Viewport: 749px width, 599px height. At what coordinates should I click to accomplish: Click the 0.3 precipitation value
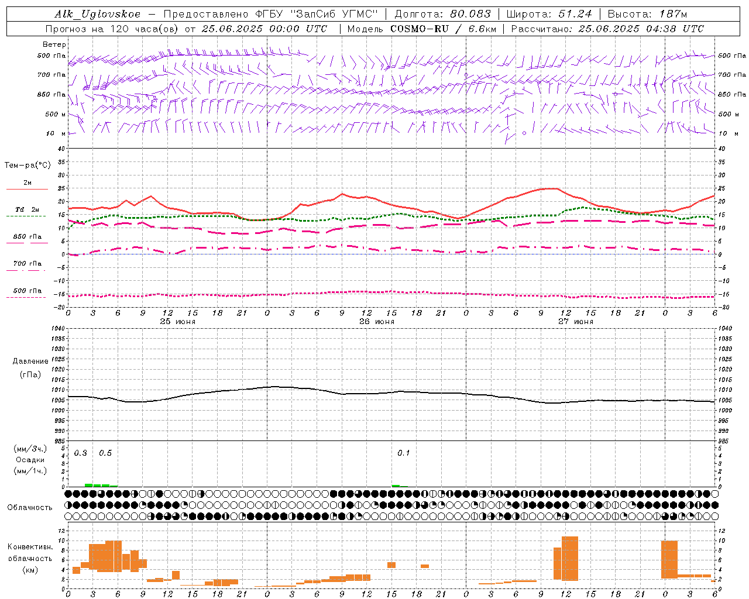click(x=80, y=453)
